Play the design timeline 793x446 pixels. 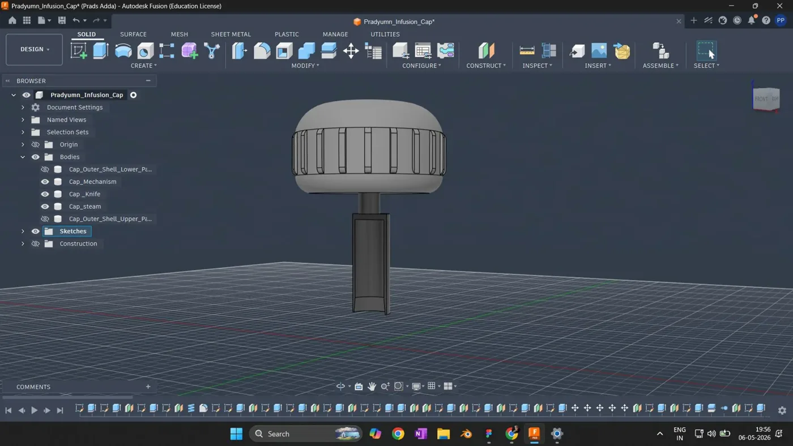pyautogui.click(x=34, y=410)
